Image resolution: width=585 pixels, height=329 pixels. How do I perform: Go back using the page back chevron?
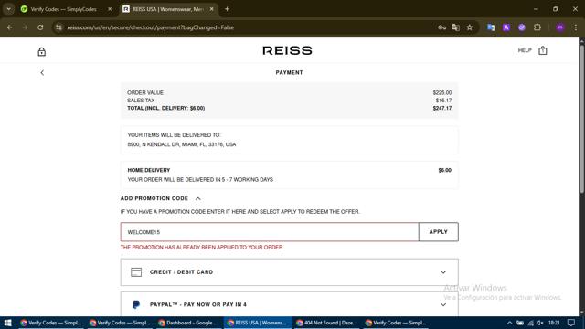pos(42,73)
